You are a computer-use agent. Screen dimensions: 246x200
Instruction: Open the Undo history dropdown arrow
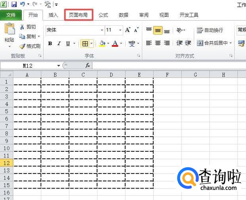pos(28,4)
